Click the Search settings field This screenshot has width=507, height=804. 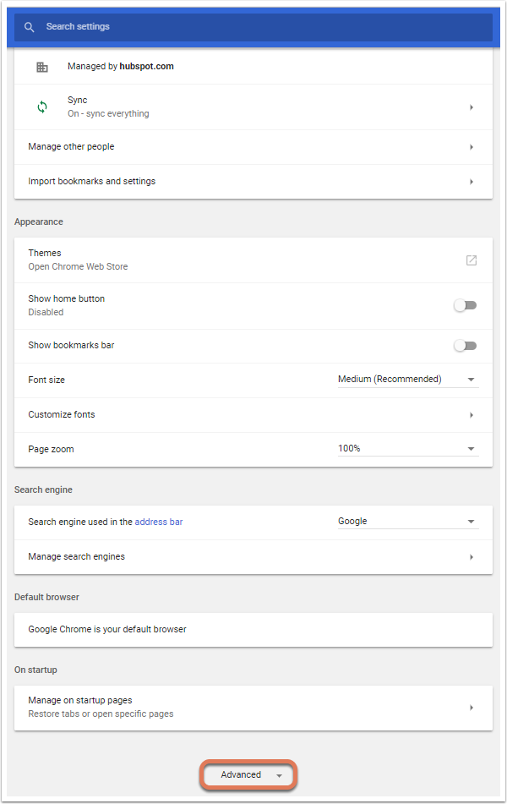point(253,27)
